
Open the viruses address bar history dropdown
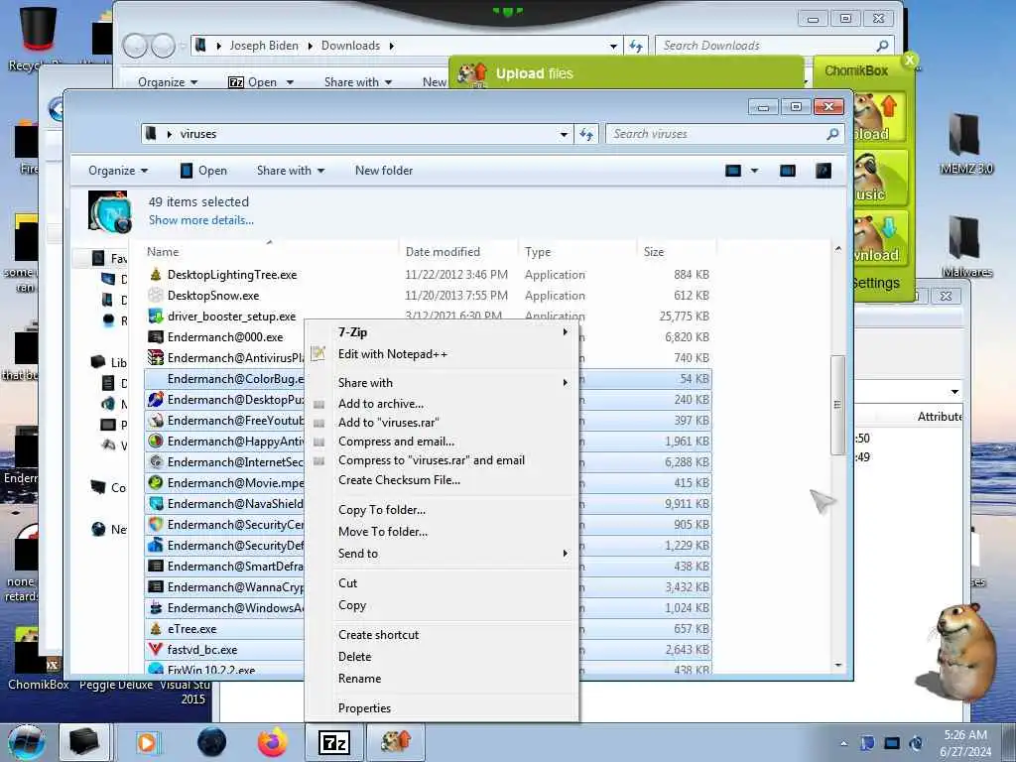[x=564, y=134]
